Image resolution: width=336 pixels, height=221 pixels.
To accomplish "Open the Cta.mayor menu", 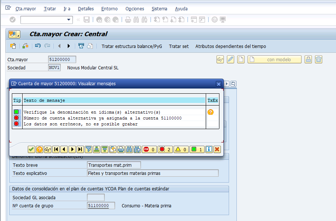I will click(26, 9).
